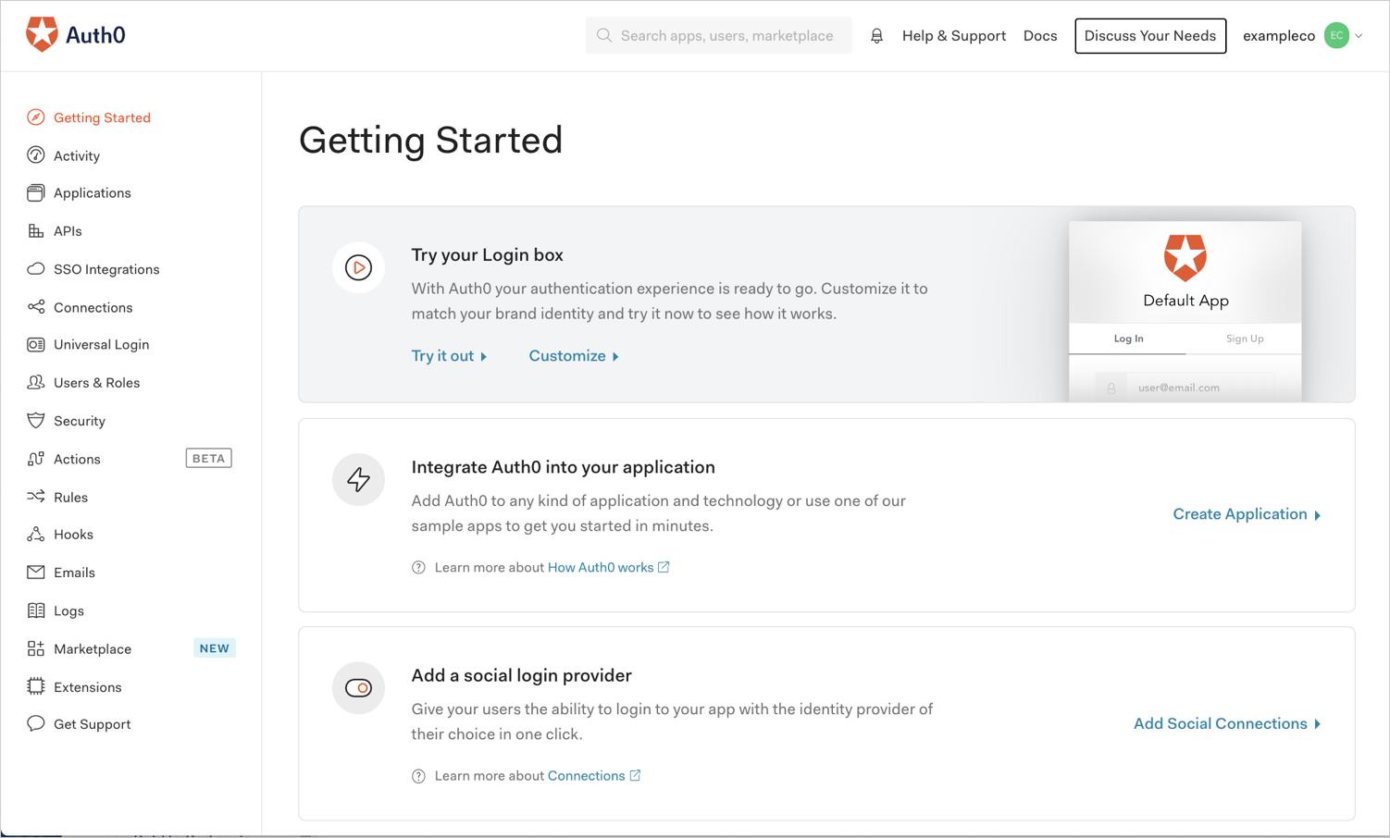Expand the Customize arrow link
Screen dimensions: 1390x838
coord(574,356)
